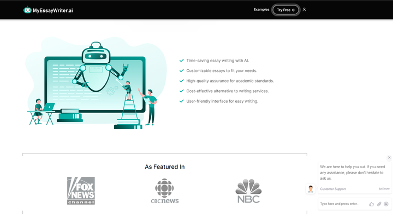Open the user account profile icon

pyautogui.click(x=304, y=9)
